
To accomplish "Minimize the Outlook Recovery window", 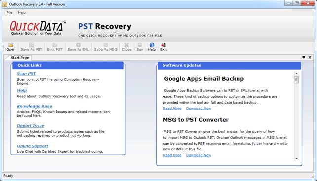I will click(x=289, y=3).
